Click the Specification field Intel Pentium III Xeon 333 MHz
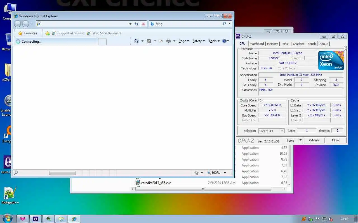The width and height of the screenshot is (358, 223). pos(301,75)
